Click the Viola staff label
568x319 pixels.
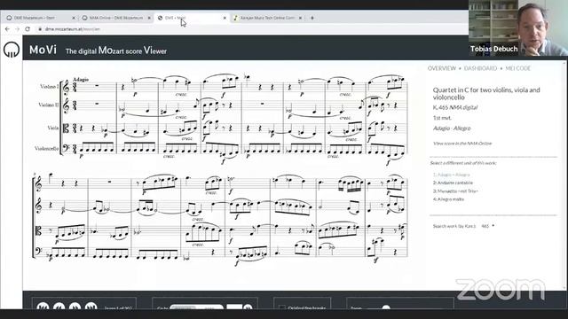[x=53, y=128]
